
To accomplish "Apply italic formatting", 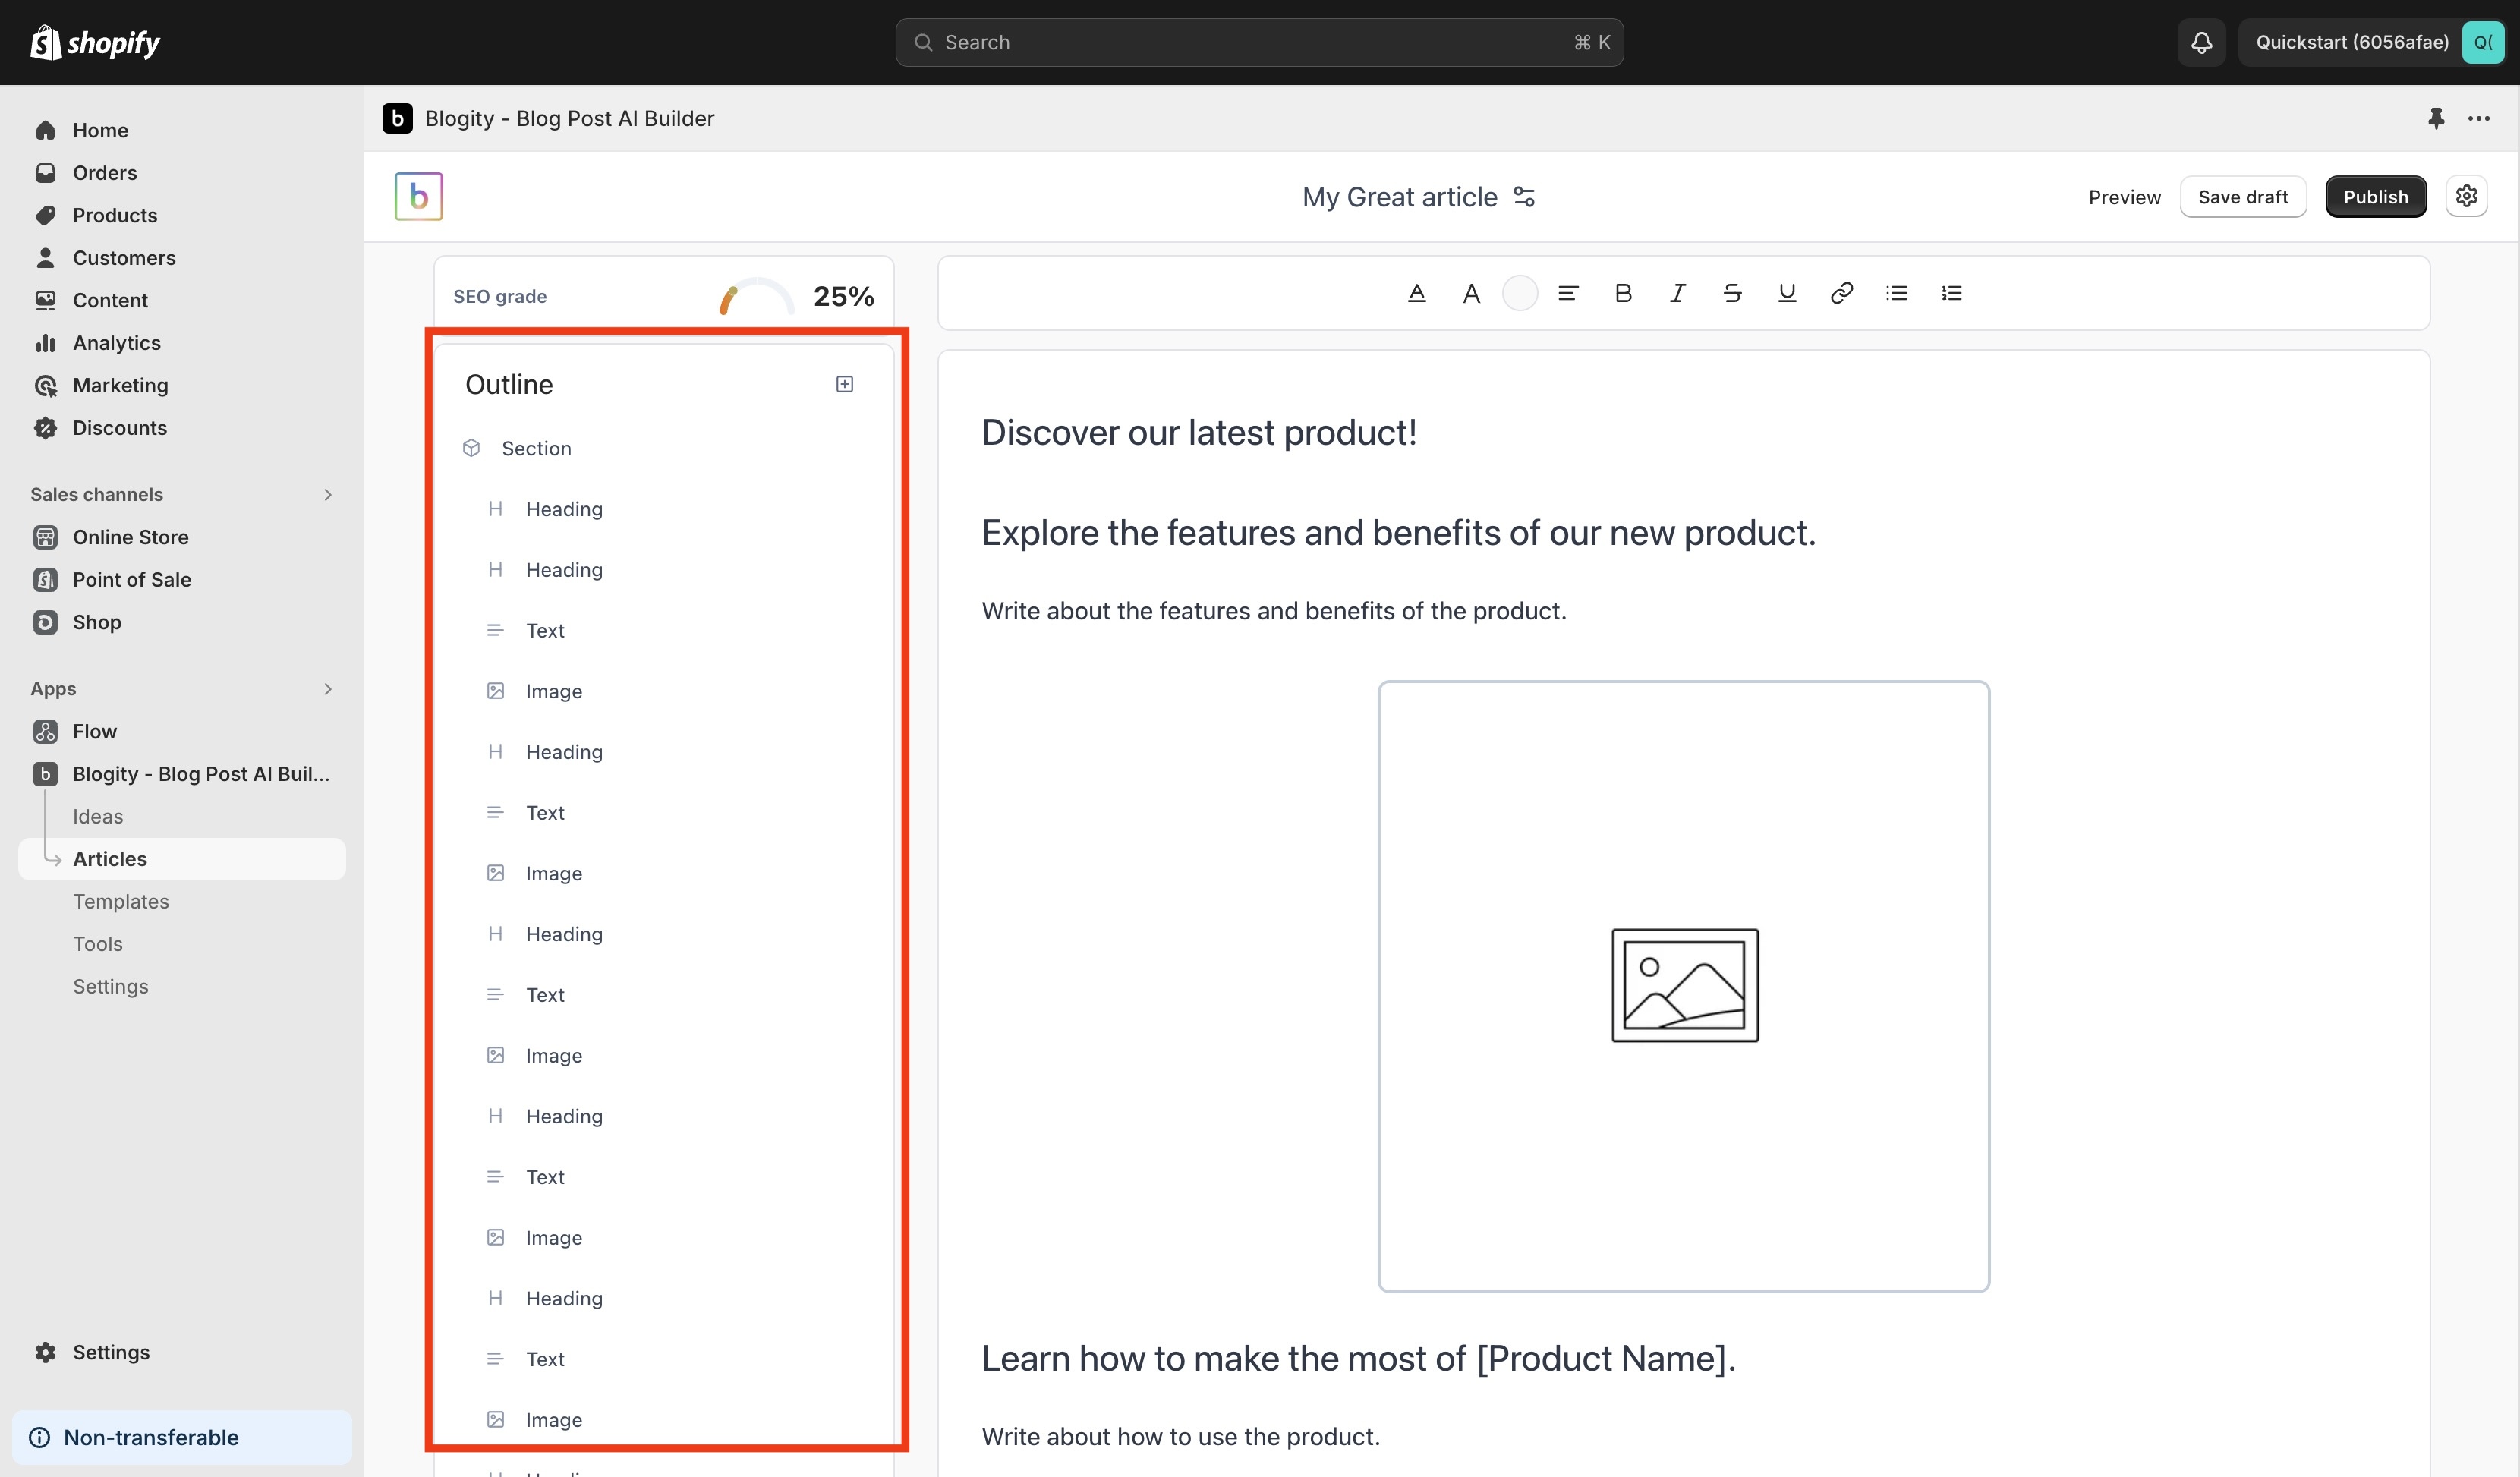I will [x=1677, y=293].
